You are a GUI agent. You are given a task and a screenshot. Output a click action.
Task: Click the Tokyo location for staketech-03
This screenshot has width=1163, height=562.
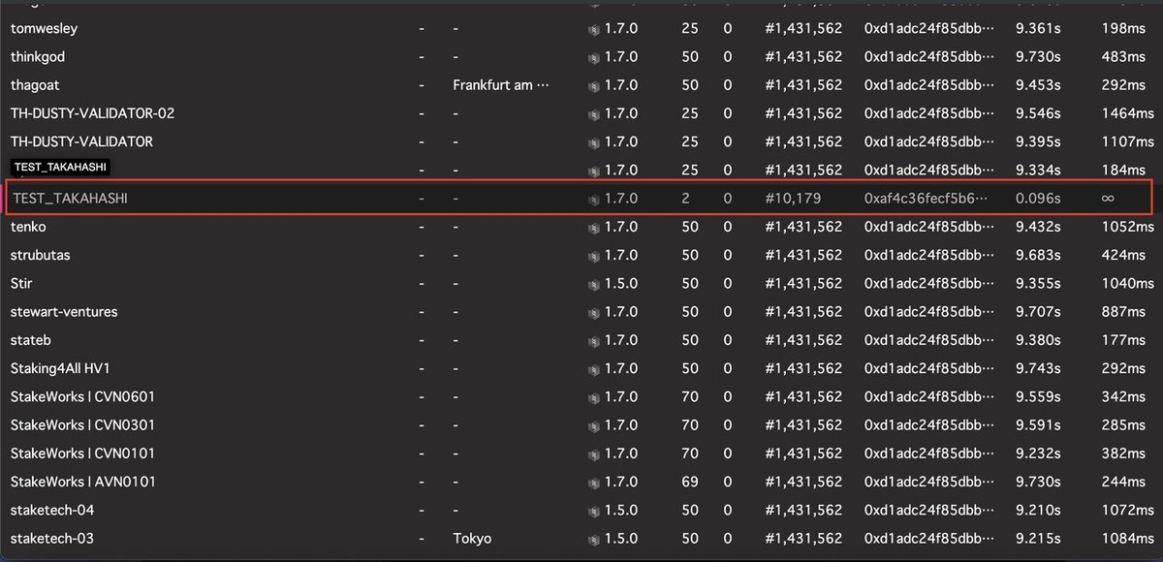pos(472,539)
